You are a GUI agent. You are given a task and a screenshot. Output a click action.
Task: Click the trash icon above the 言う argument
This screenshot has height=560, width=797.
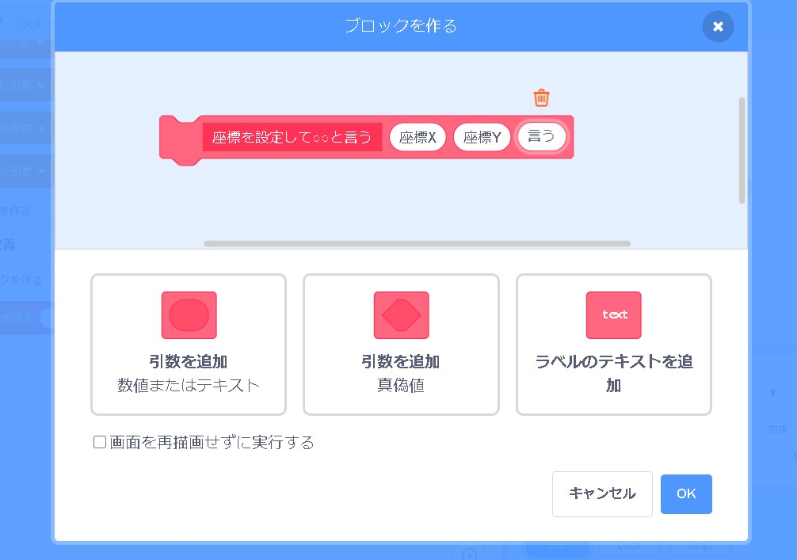tap(541, 98)
